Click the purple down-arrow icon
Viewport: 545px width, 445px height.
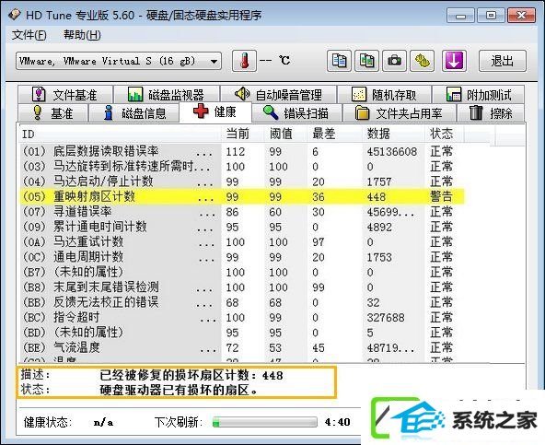pos(454,61)
